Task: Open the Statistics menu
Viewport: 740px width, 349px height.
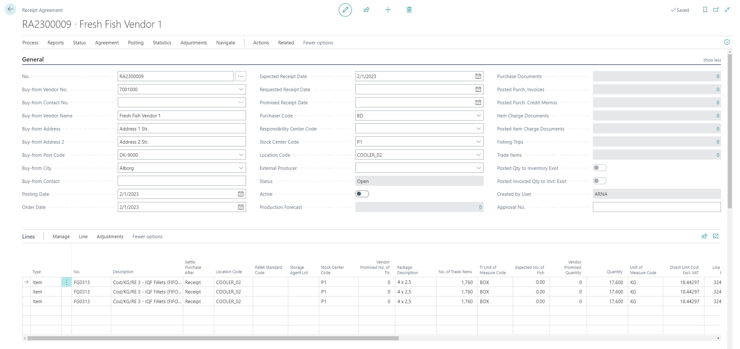Action: 162,43
